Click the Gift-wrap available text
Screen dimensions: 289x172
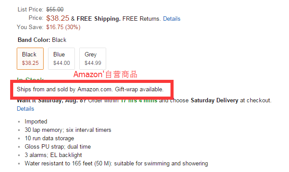pyautogui.click(x=139, y=90)
